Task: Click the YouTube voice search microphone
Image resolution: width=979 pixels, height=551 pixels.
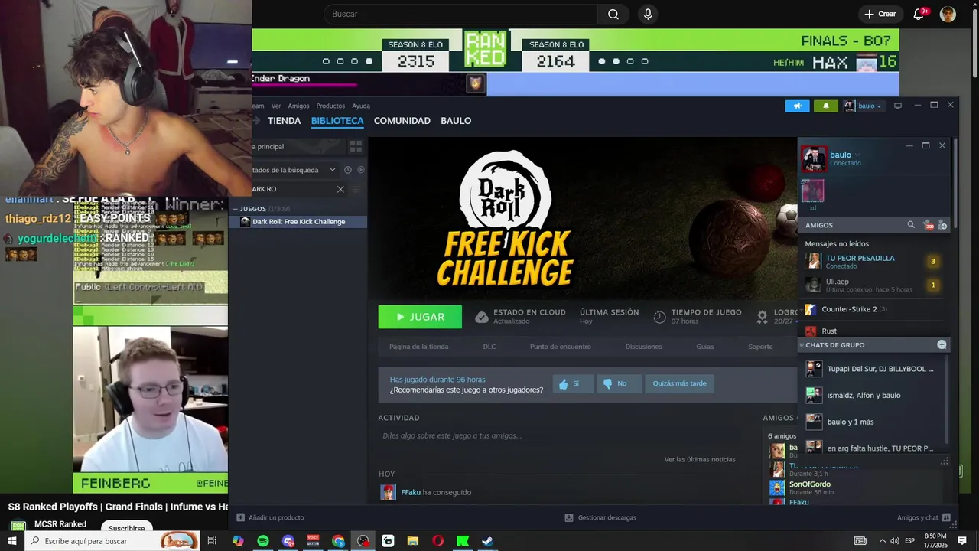Action: pyautogui.click(x=648, y=14)
